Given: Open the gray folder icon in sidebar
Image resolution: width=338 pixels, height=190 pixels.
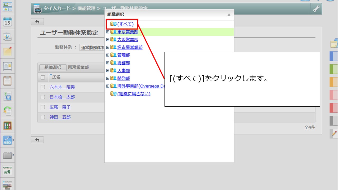Looking at the screenshot, I should [7, 155].
